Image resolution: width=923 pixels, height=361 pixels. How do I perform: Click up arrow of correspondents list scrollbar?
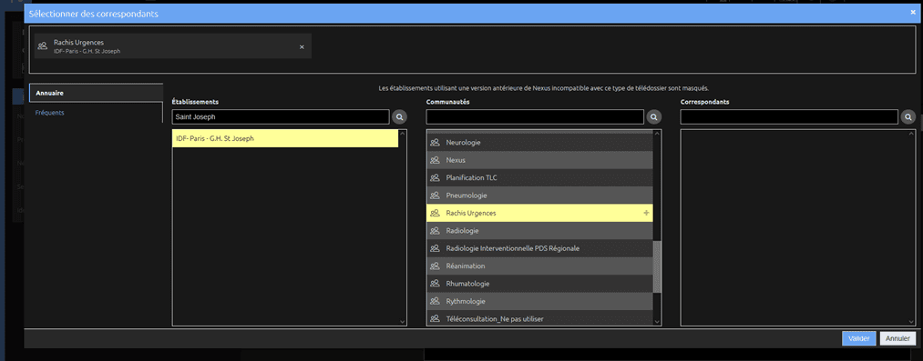click(911, 134)
